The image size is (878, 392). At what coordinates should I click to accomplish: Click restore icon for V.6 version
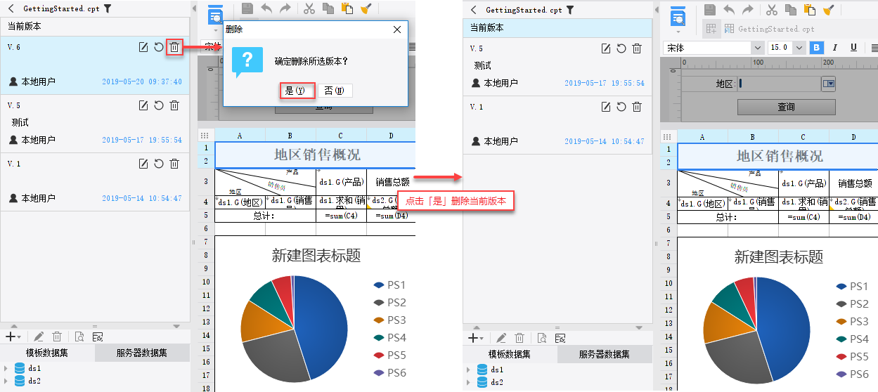[159, 47]
